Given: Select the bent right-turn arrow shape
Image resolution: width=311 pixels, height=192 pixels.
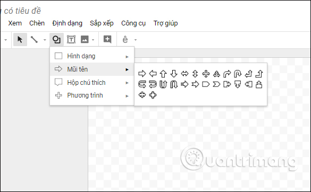Looking at the screenshot, I should (227, 74).
